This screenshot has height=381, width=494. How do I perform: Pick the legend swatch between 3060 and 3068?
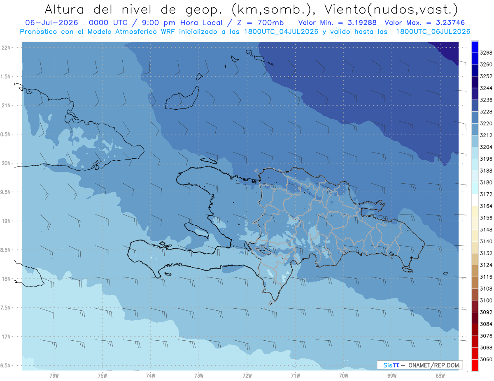pyautogui.click(x=475, y=353)
